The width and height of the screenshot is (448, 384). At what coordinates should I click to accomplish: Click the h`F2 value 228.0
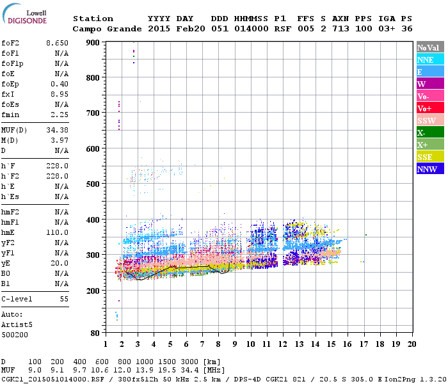pos(57,176)
